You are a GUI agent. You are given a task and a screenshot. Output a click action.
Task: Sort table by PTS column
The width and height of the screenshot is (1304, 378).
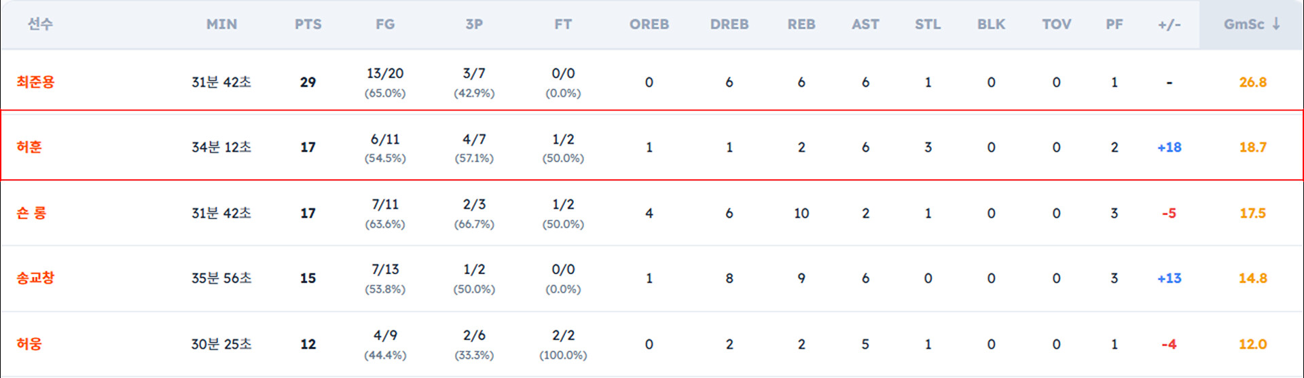[308, 24]
